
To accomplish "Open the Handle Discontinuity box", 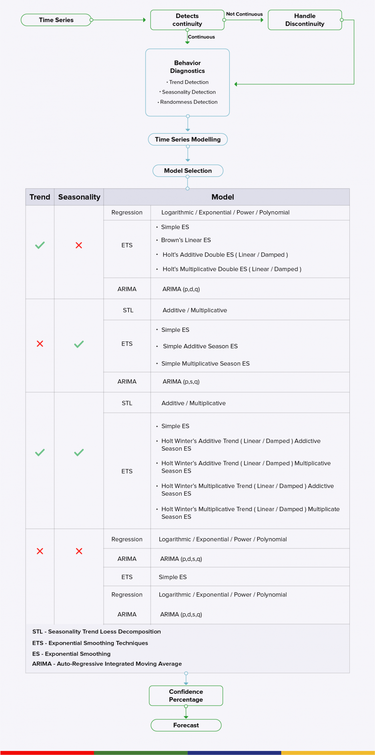I will (305, 20).
